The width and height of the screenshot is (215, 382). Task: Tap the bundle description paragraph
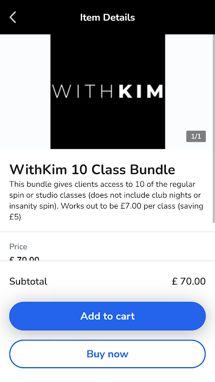pos(106,201)
